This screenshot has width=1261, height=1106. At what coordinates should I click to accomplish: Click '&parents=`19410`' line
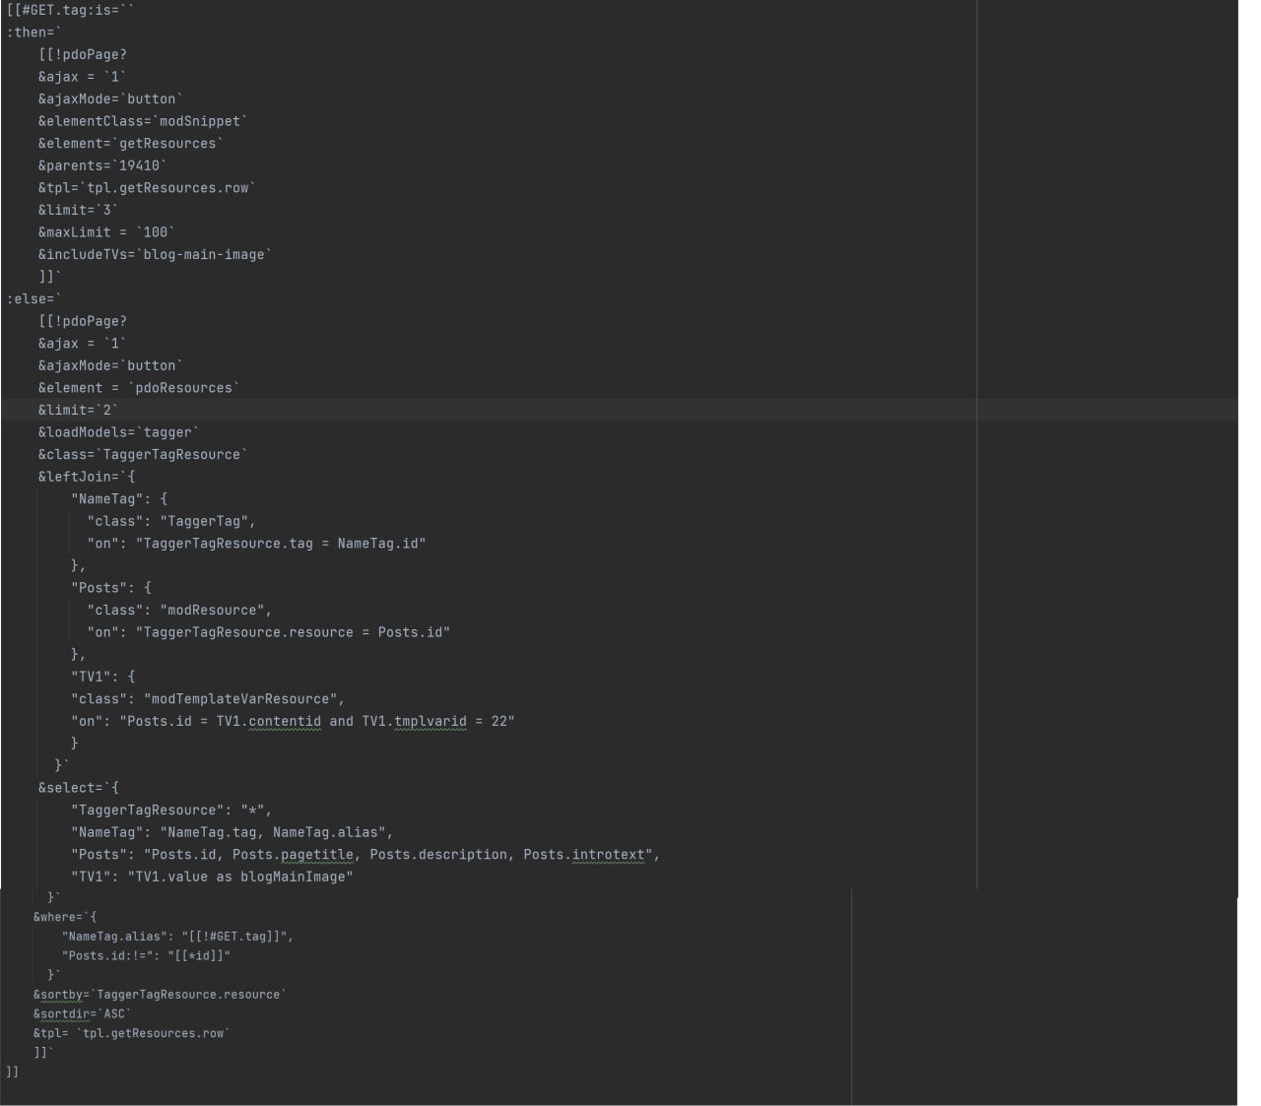102,165
